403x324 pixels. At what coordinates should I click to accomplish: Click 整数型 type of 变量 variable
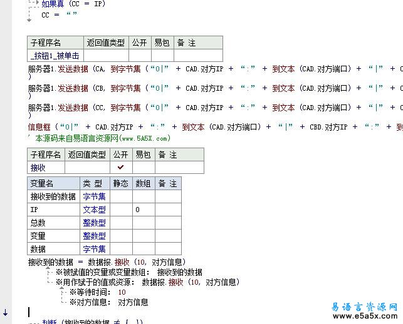pos(94,236)
